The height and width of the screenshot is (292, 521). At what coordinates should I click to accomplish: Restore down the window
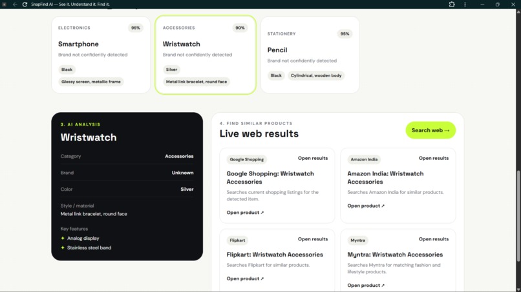498,5
